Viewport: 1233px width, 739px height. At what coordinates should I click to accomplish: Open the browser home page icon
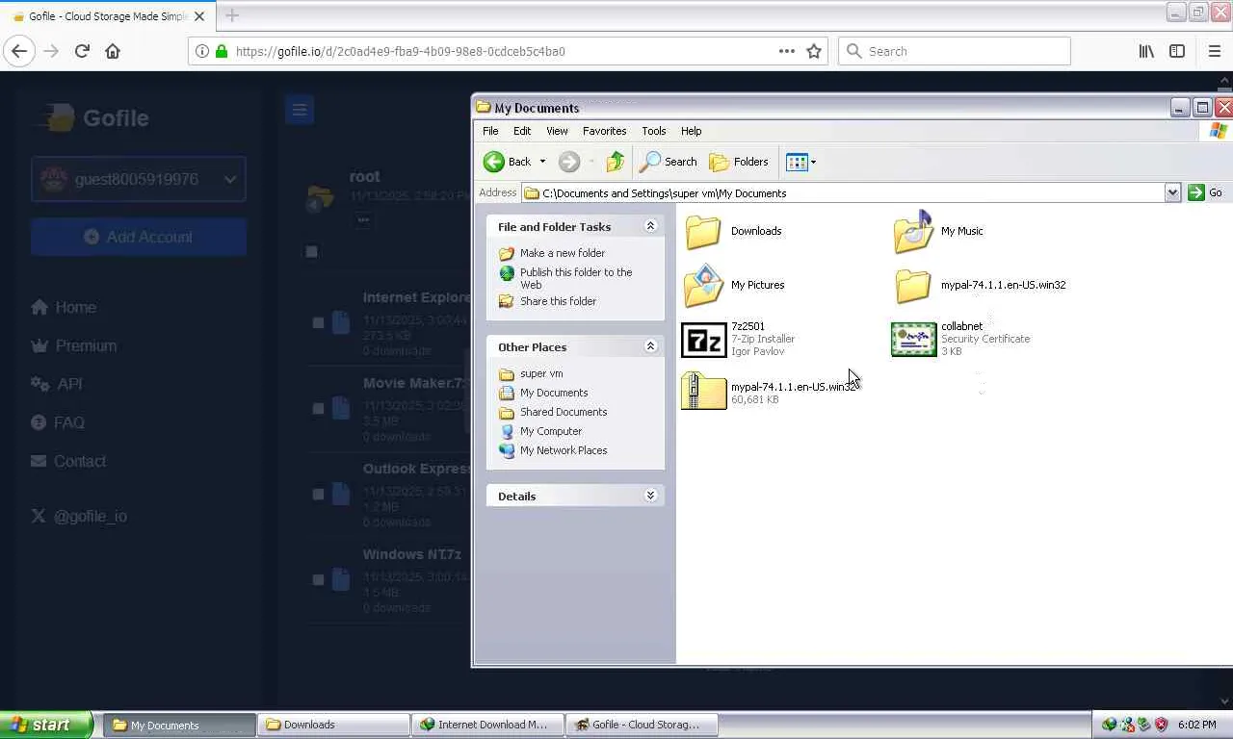tap(113, 51)
